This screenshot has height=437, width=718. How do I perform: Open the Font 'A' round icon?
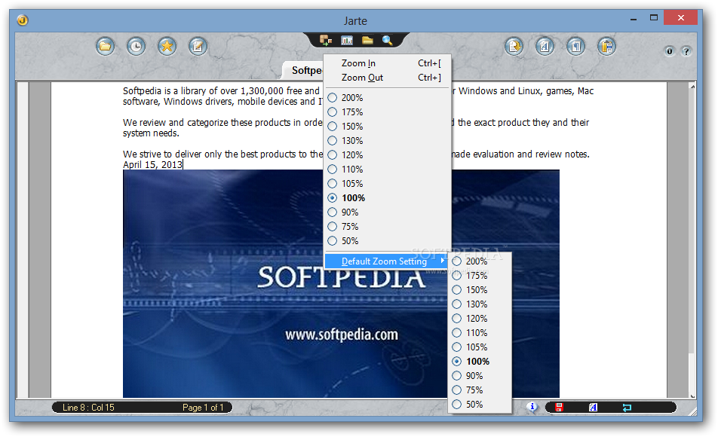[x=545, y=46]
